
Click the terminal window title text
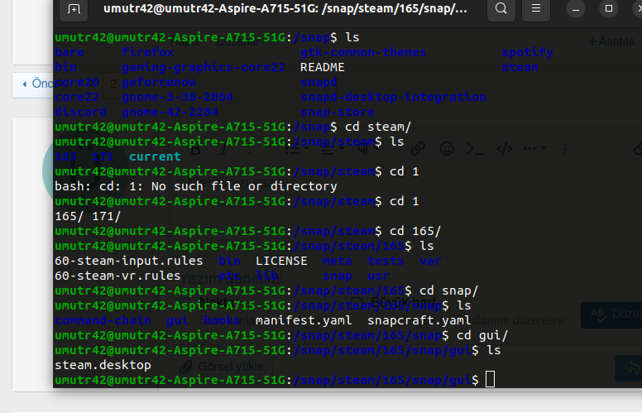(285, 8)
